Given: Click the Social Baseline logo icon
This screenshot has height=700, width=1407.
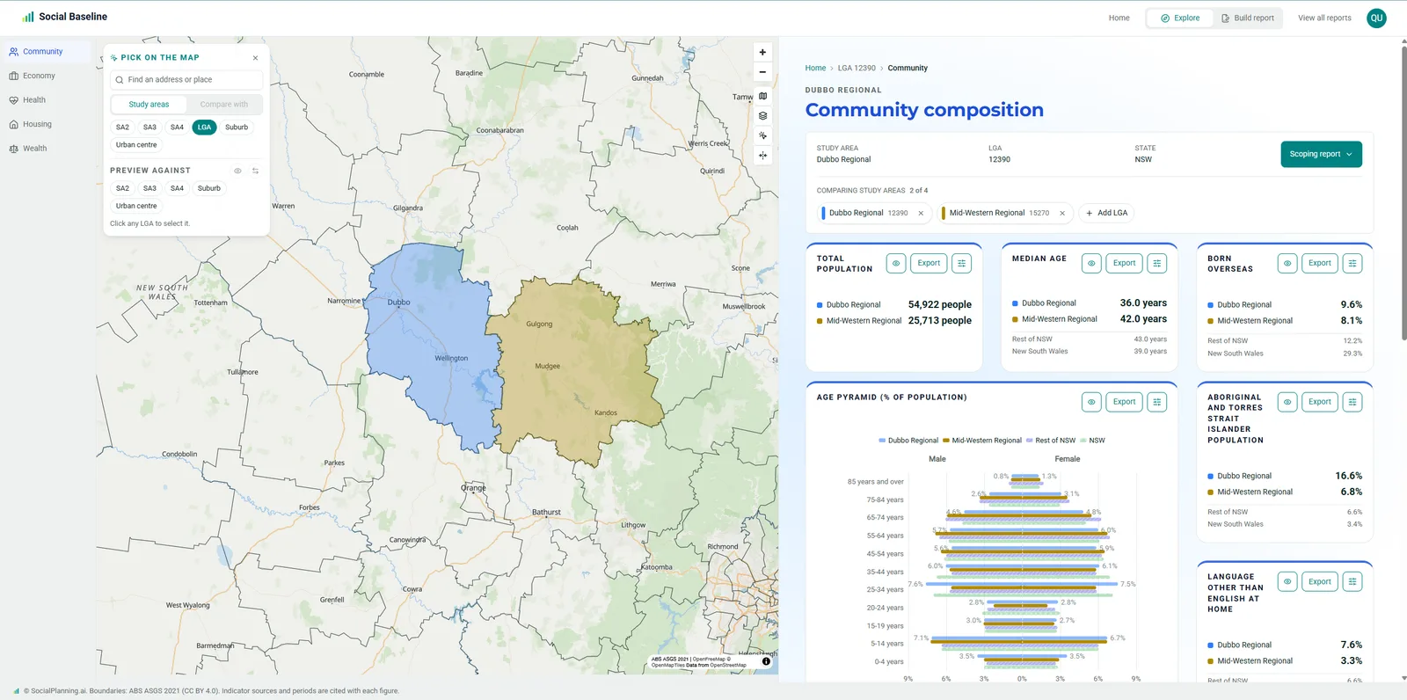Looking at the screenshot, I should click(x=28, y=17).
